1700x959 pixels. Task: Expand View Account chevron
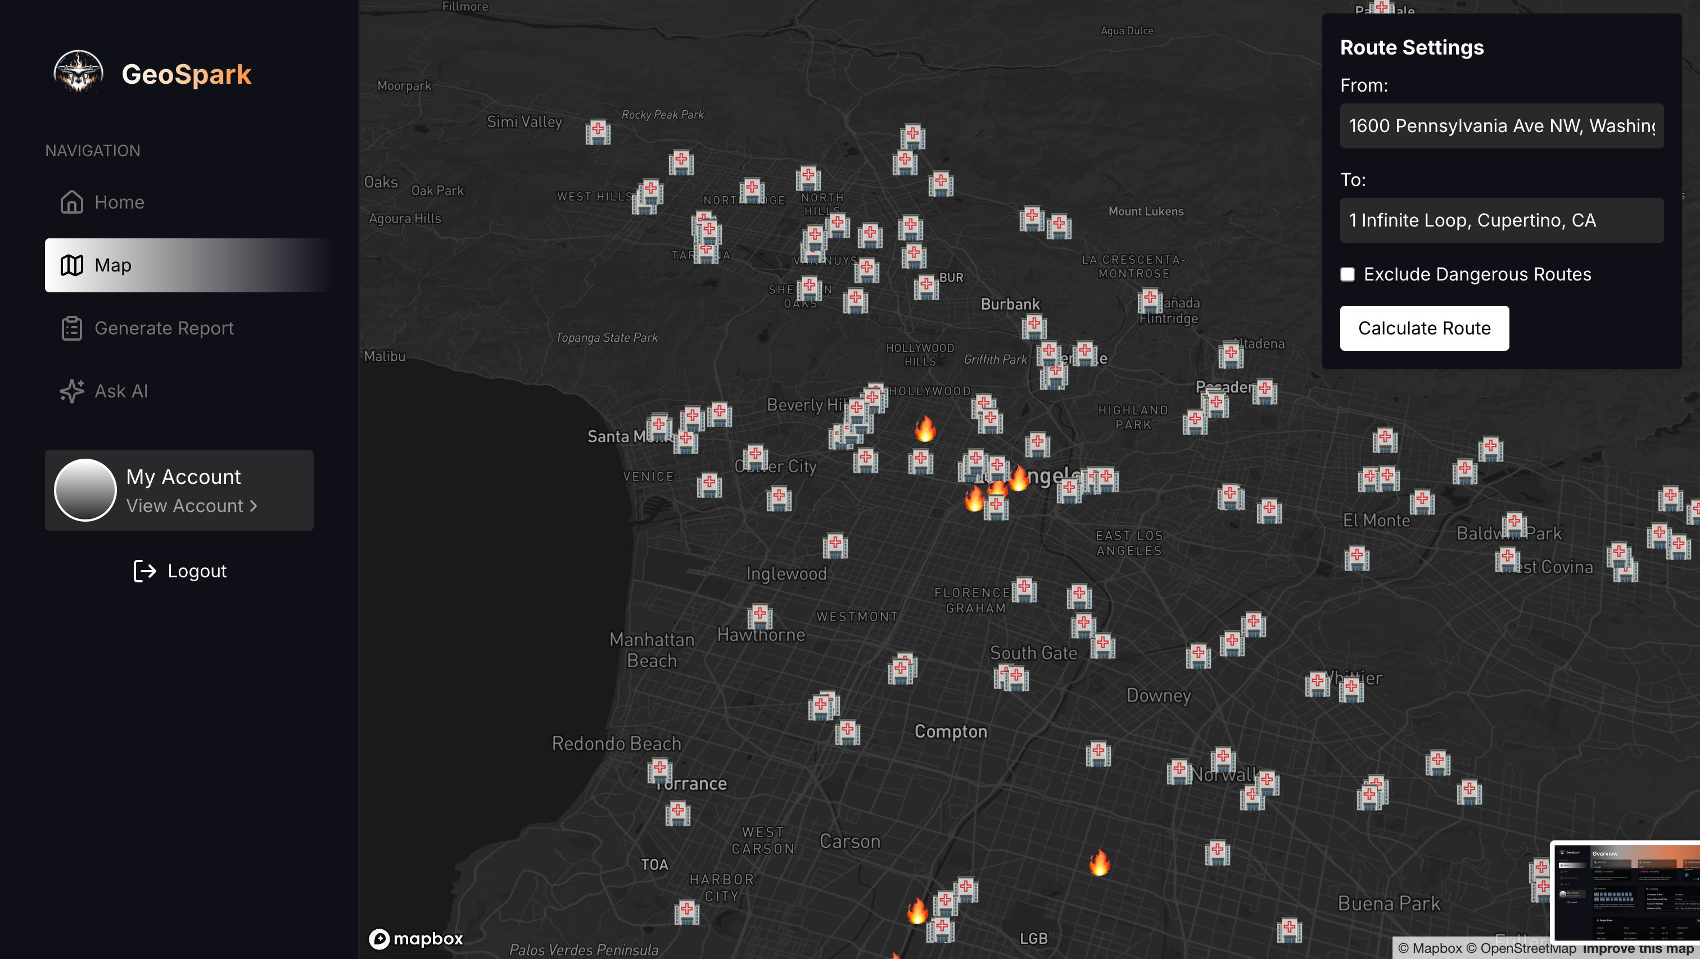[254, 506]
